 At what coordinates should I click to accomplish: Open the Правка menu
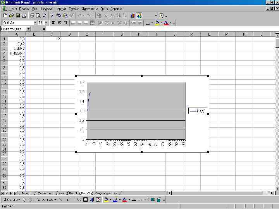24,9
